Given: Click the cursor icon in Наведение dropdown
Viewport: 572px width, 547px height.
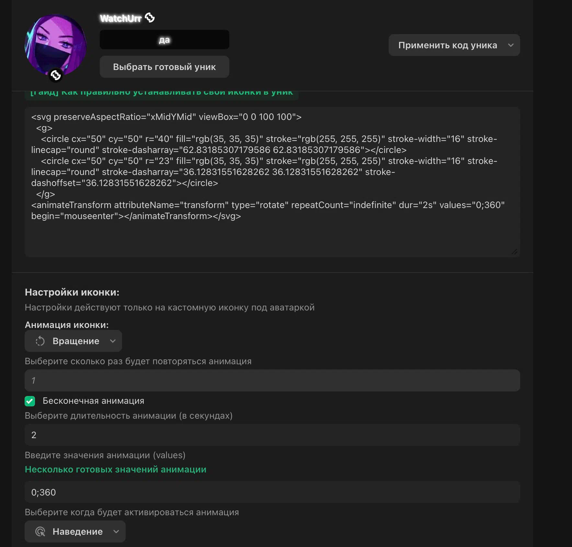Looking at the screenshot, I should tap(40, 531).
